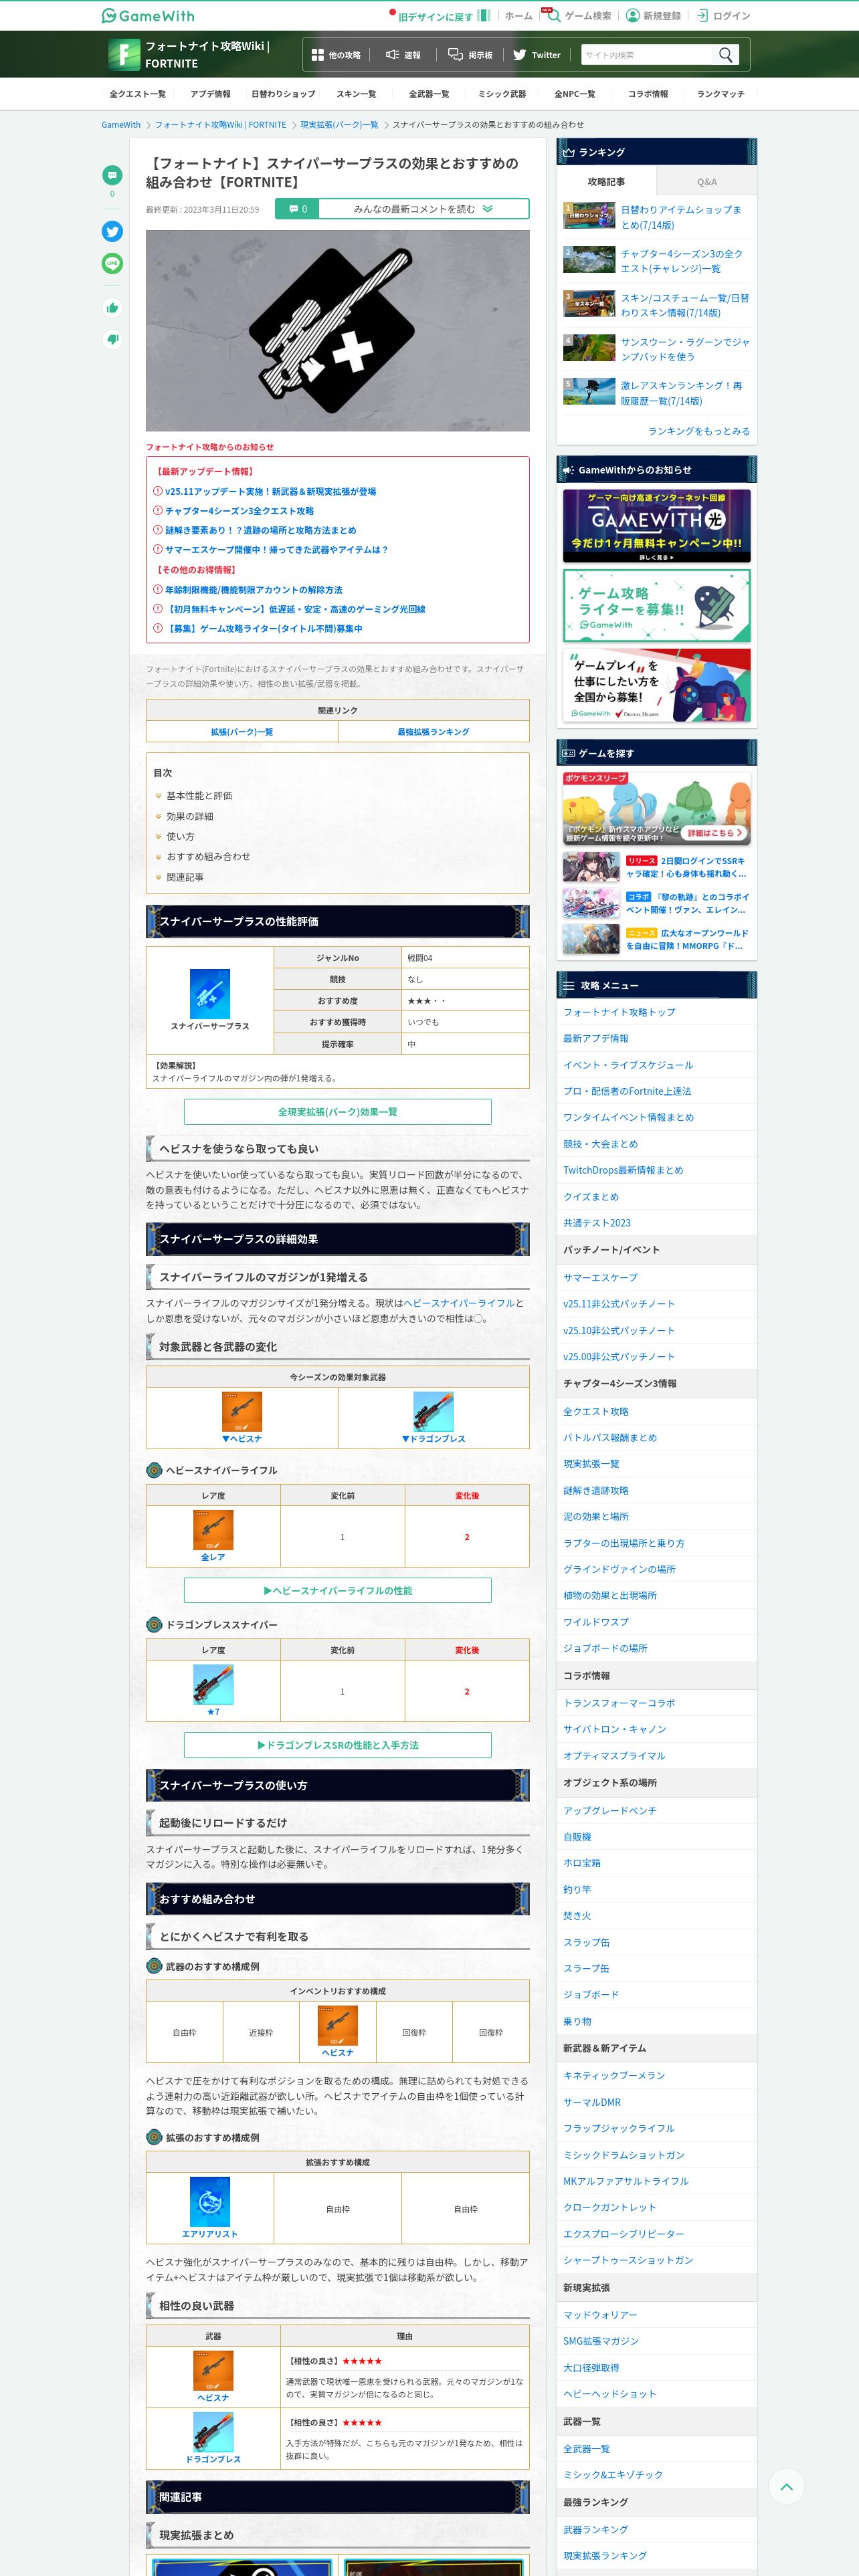Click the Fortnite wiki F icon
Image resolution: width=859 pixels, height=2576 pixels.
(124, 54)
